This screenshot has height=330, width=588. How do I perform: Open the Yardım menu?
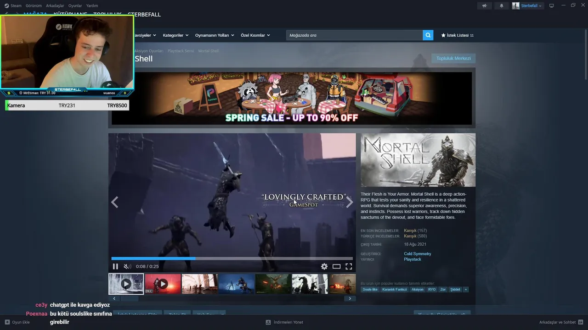[92, 5]
